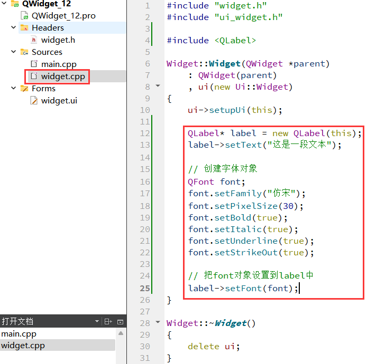Click the #include <QLabel> line

coord(212,41)
